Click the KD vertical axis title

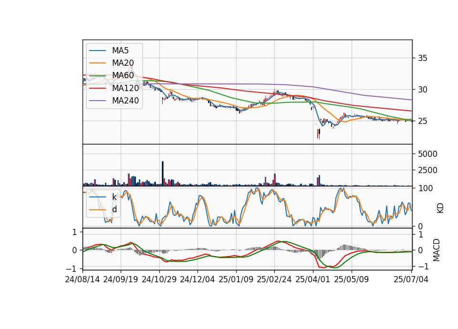click(x=440, y=208)
